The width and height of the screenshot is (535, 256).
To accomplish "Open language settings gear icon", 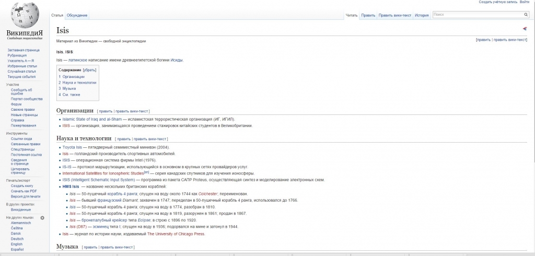I will (x=42, y=218).
